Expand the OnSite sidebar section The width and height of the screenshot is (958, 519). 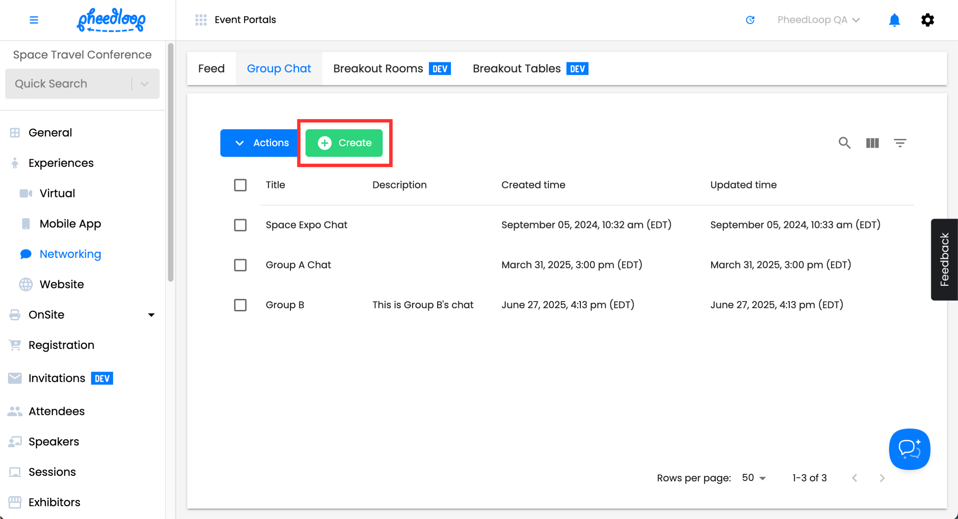coord(151,315)
